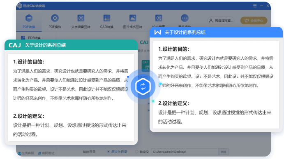Click the CAJ file icon behind cards
The image size is (284, 159).
coord(146,66)
